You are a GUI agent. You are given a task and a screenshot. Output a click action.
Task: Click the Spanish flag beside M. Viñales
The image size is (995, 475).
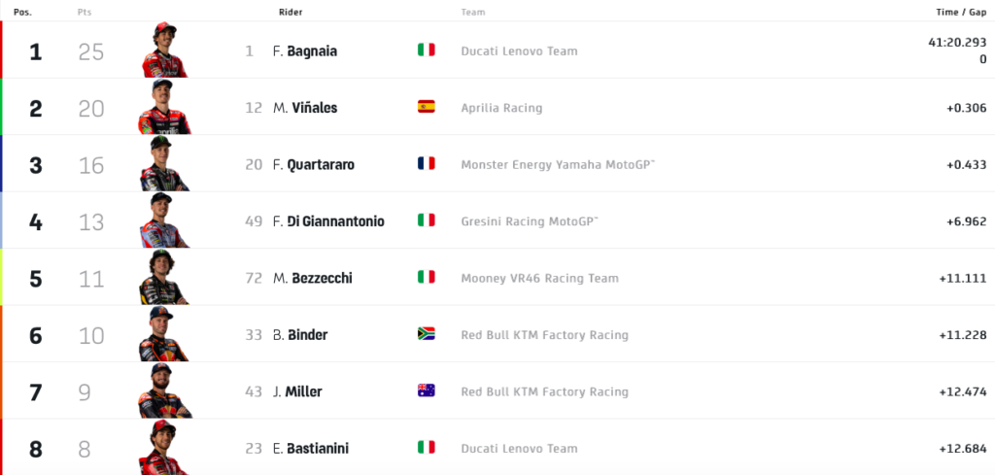(426, 107)
